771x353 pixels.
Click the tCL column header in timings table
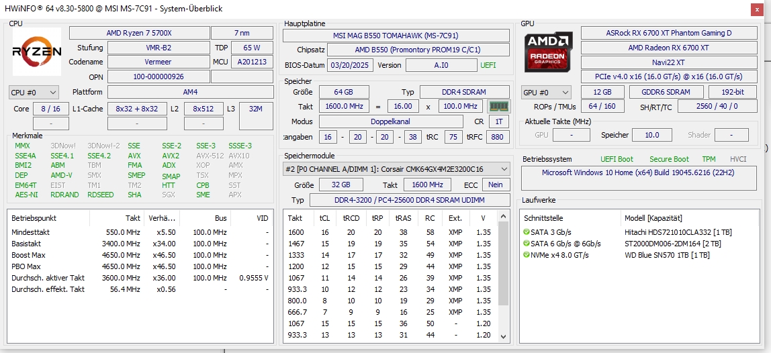pos(324,218)
